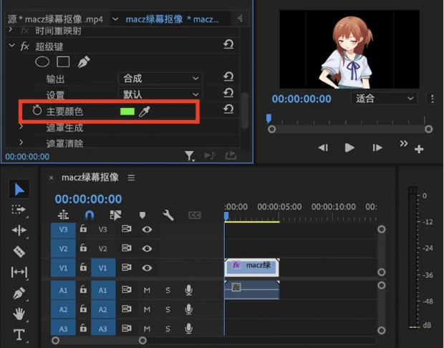Screen dimensions: 444x348
Task: Open the 输出 dropdown set to 合成
Action: coord(160,78)
